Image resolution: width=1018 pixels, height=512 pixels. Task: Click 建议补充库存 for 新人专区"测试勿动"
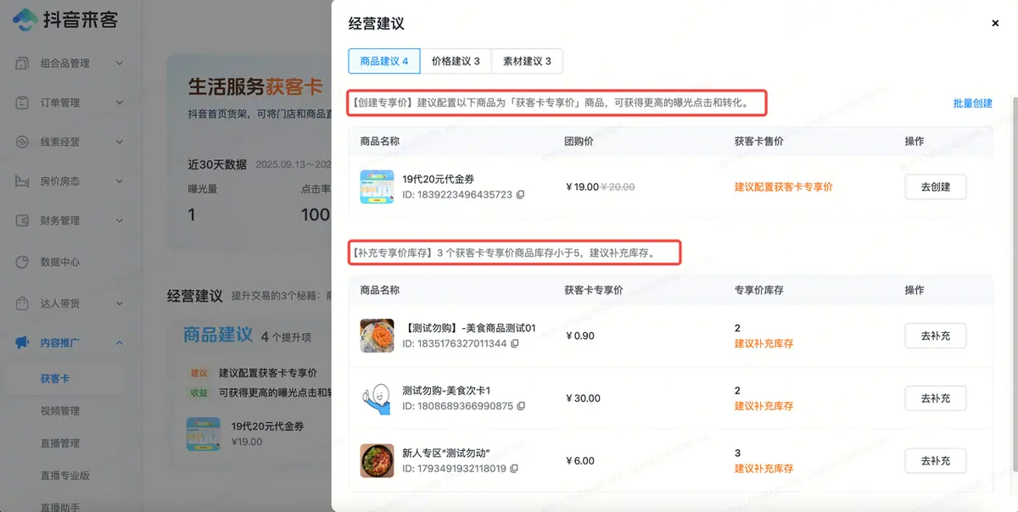pos(764,469)
